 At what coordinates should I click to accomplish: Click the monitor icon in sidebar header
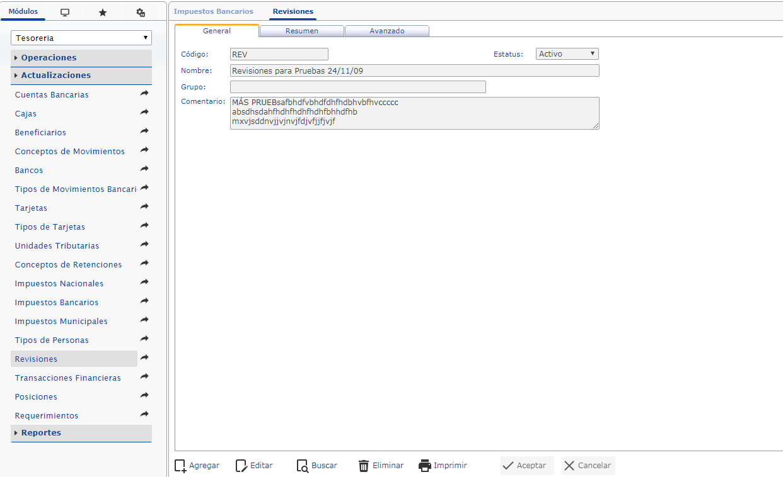pos(64,13)
